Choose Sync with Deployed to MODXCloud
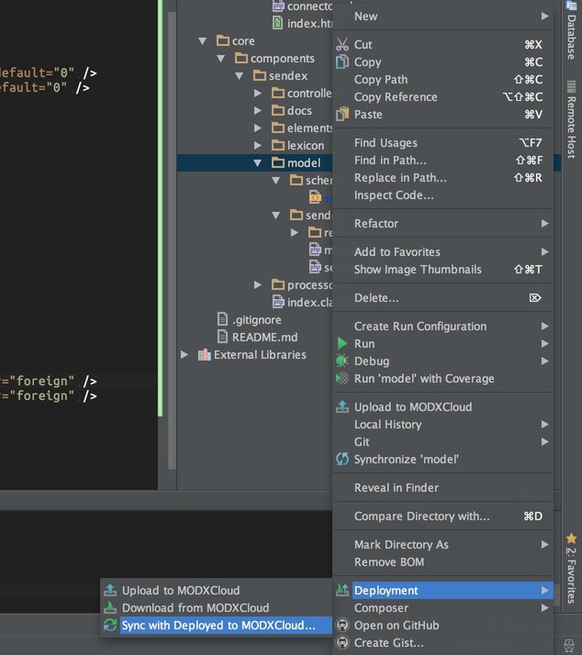Viewport: 582px width, 655px height. click(218, 625)
